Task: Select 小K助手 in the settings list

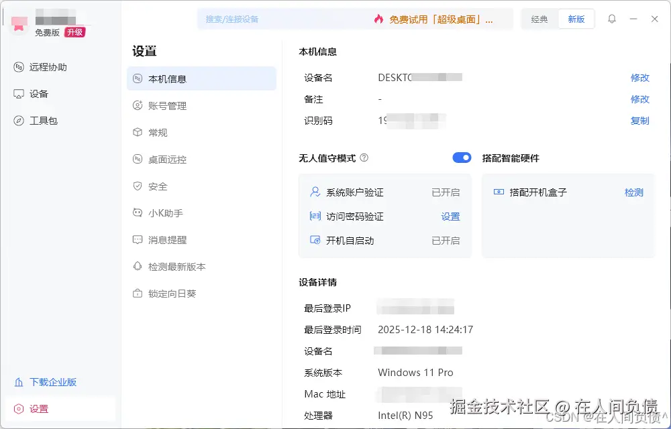Action: [166, 213]
